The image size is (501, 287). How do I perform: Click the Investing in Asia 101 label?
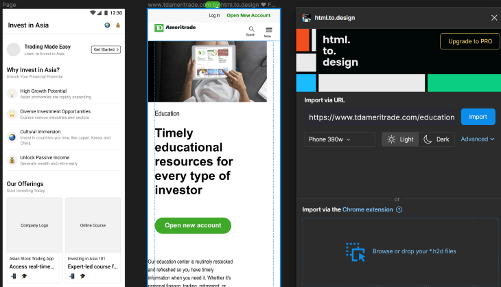[x=86, y=259]
